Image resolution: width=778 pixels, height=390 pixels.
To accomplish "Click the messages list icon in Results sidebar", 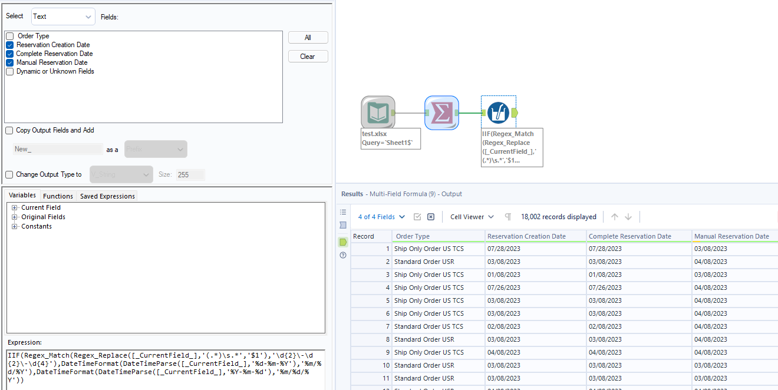I will 343,213.
